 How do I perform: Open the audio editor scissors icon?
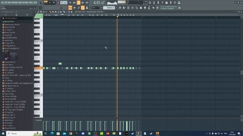point(154,3)
